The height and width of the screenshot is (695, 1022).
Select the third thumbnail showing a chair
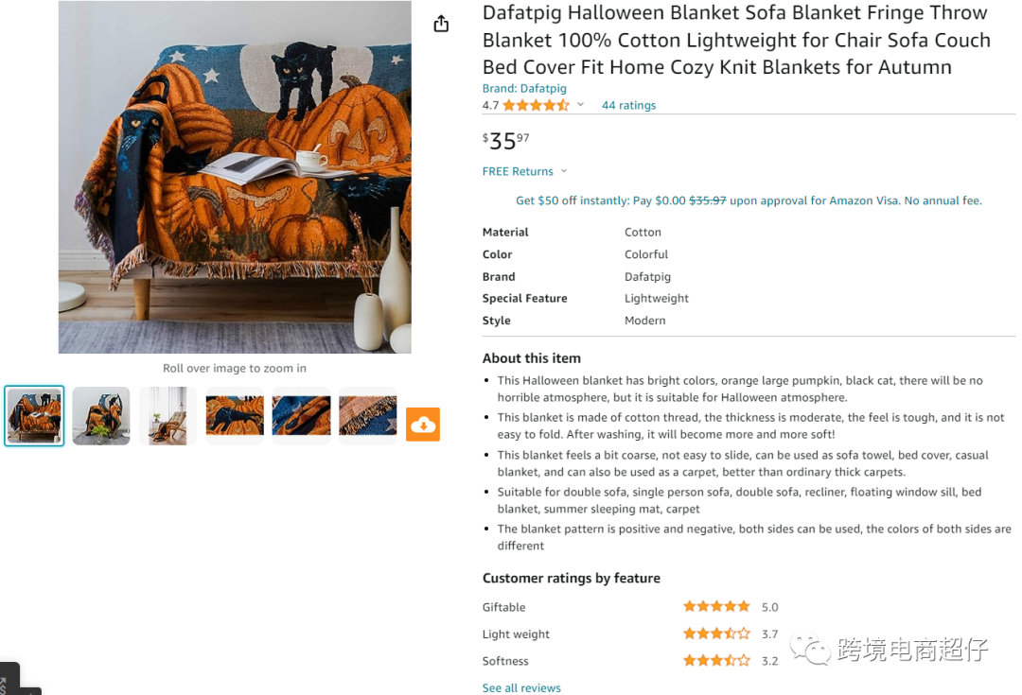(x=167, y=416)
